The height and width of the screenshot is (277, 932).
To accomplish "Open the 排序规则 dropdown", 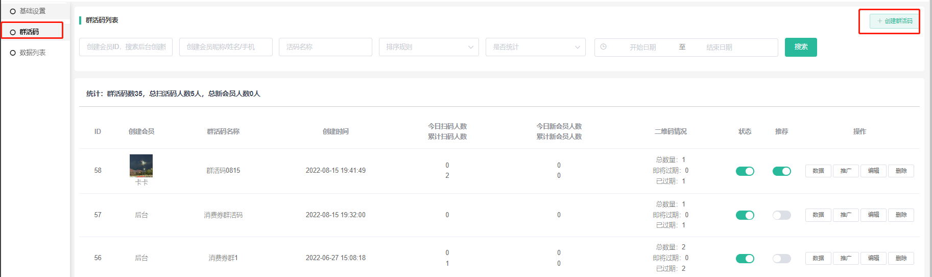I will [x=429, y=47].
